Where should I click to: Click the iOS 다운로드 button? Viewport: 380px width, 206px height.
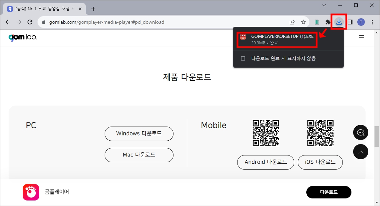[x=320, y=162]
